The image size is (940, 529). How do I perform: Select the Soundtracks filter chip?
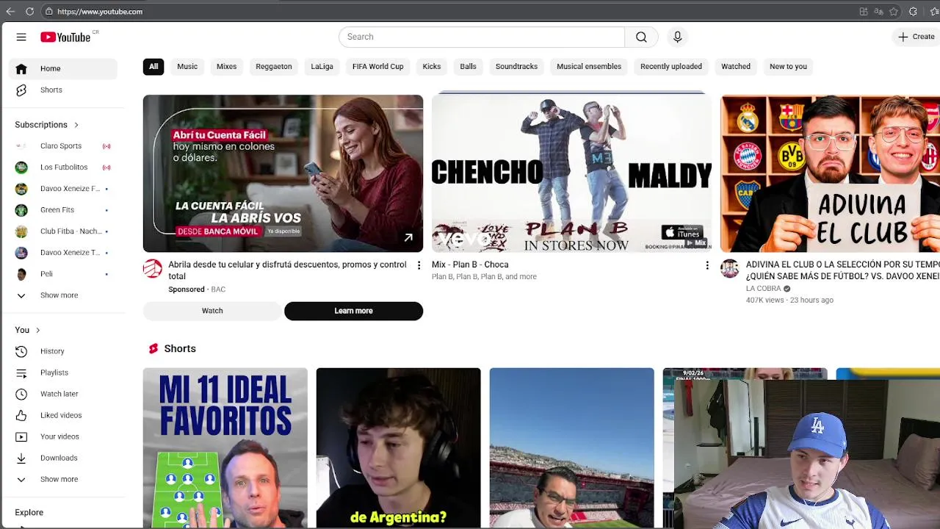[x=516, y=66]
